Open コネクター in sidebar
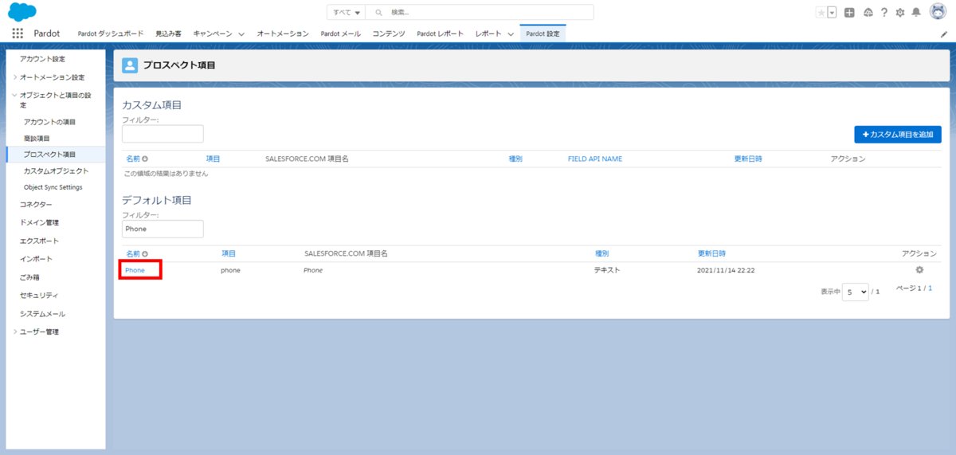Screen dimensions: 956x455 (x=36, y=205)
